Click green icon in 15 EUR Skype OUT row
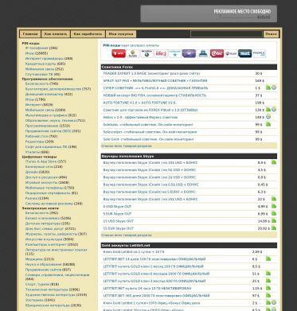 pos(274,228)
